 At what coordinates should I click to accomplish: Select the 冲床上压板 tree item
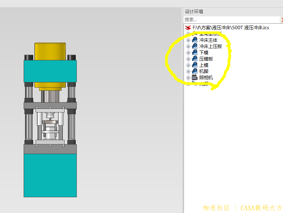210,46
